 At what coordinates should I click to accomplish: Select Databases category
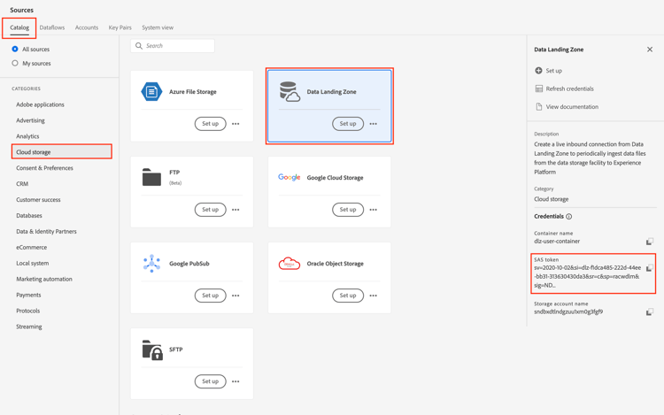pos(29,216)
